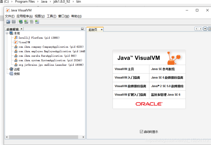This screenshot has width=211, height=145.
Task: Open Java 2 SE 5.0 故障排除 link
Action: click(x=167, y=86)
